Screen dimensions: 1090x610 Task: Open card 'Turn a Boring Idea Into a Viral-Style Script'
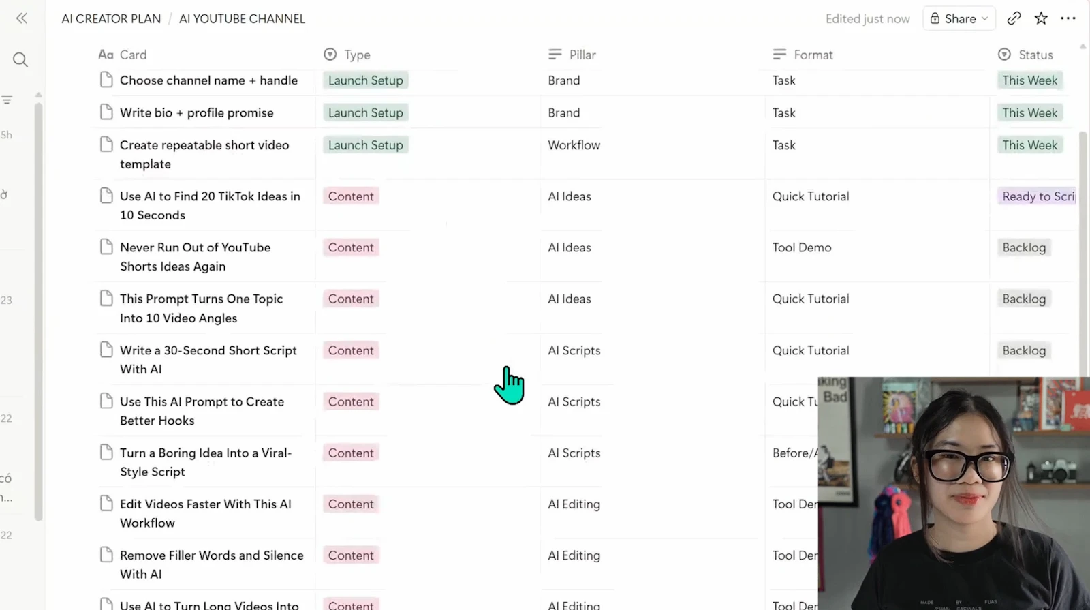[206, 462]
